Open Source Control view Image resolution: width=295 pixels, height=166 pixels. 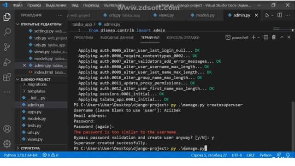[x=7, y=47]
